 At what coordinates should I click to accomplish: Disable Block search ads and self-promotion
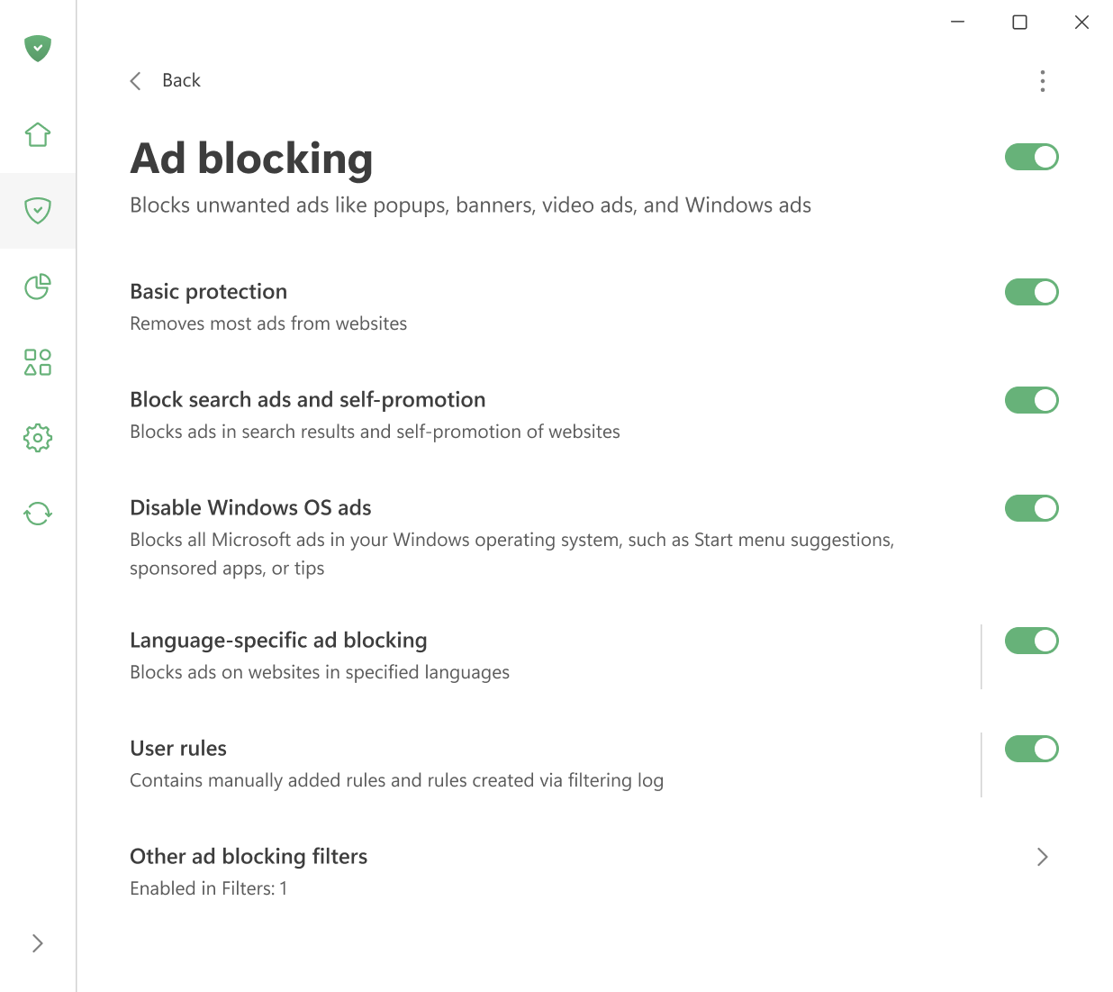pos(1031,400)
